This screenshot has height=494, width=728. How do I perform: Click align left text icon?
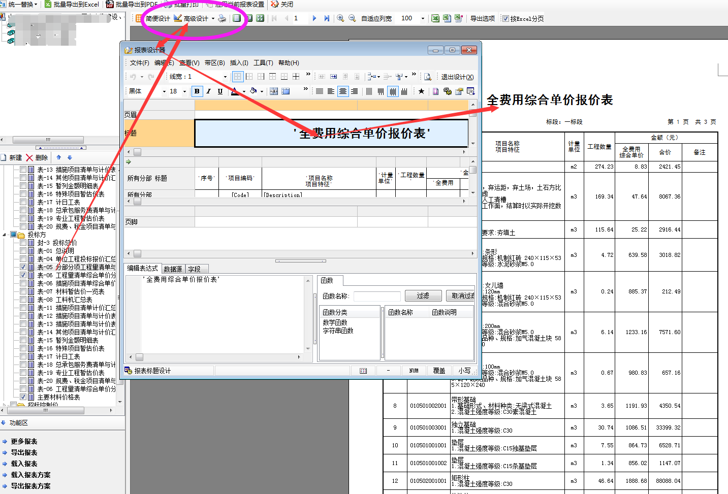pyautogui.click(x=331, y=91)
